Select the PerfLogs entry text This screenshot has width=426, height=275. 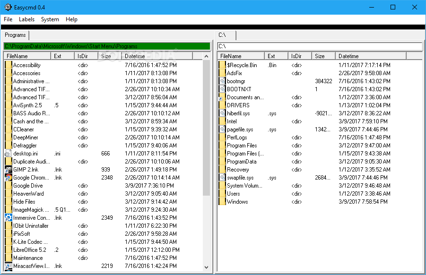[237, 137]
